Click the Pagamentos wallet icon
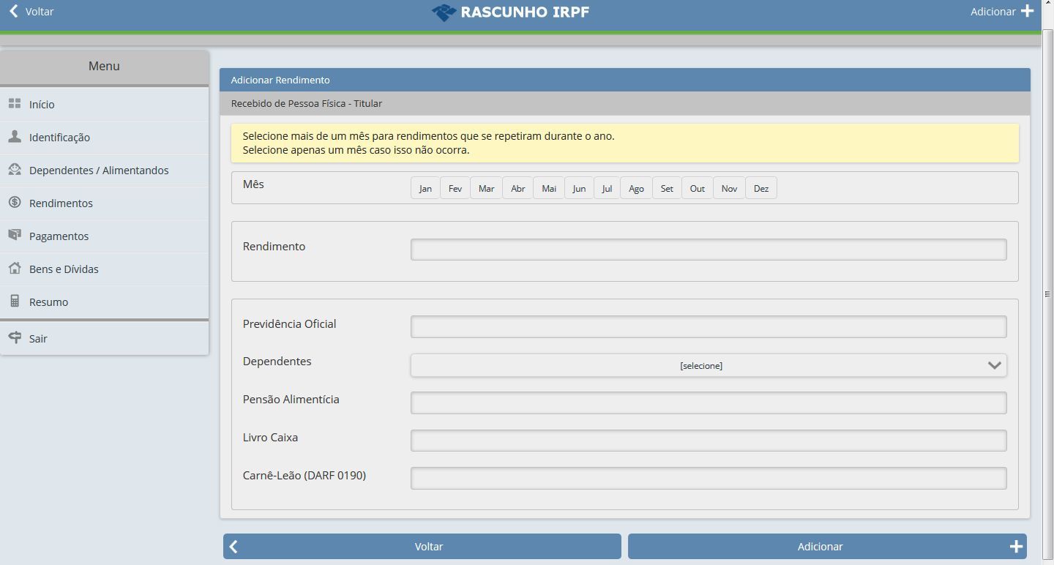1054x565 pixels. pyautogui.click(x=15, y=236)
